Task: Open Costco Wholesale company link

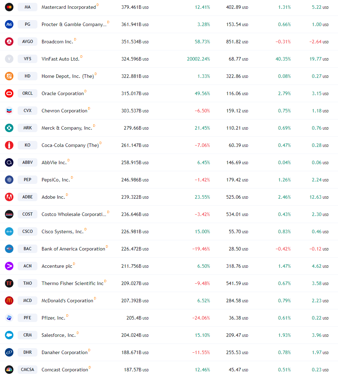Action: coord(74,214)
